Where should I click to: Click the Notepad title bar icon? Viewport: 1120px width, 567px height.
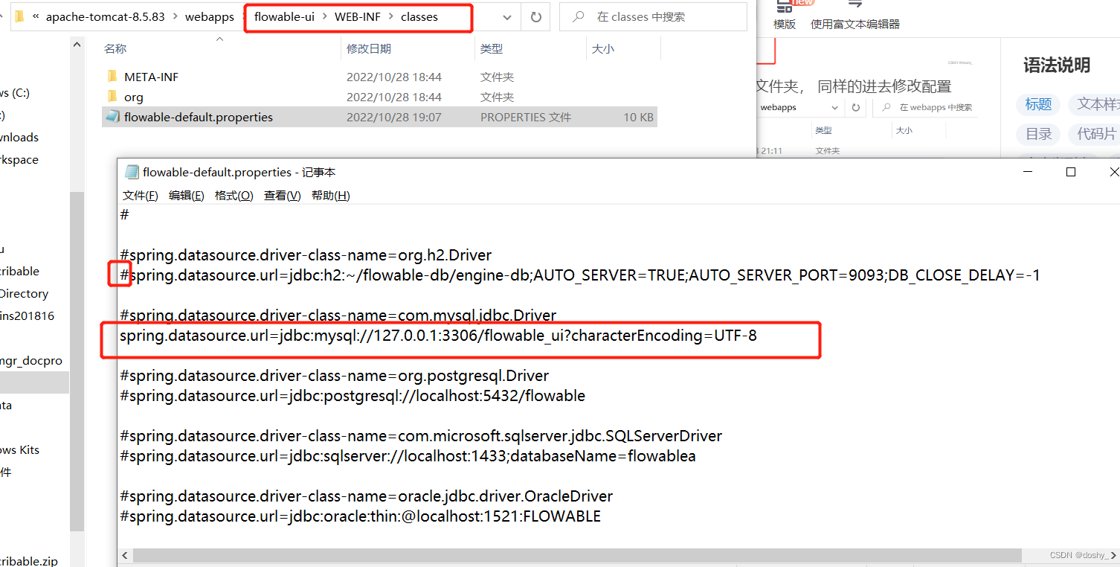pos(132,172)
